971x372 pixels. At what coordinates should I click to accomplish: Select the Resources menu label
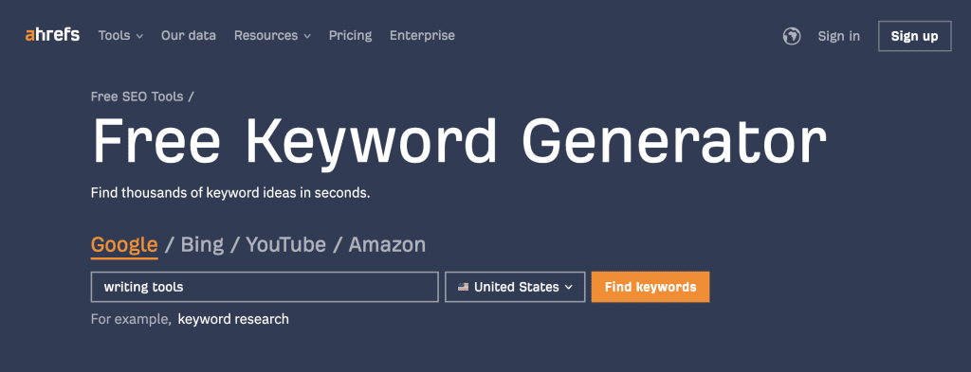click(x=266, y=36)
